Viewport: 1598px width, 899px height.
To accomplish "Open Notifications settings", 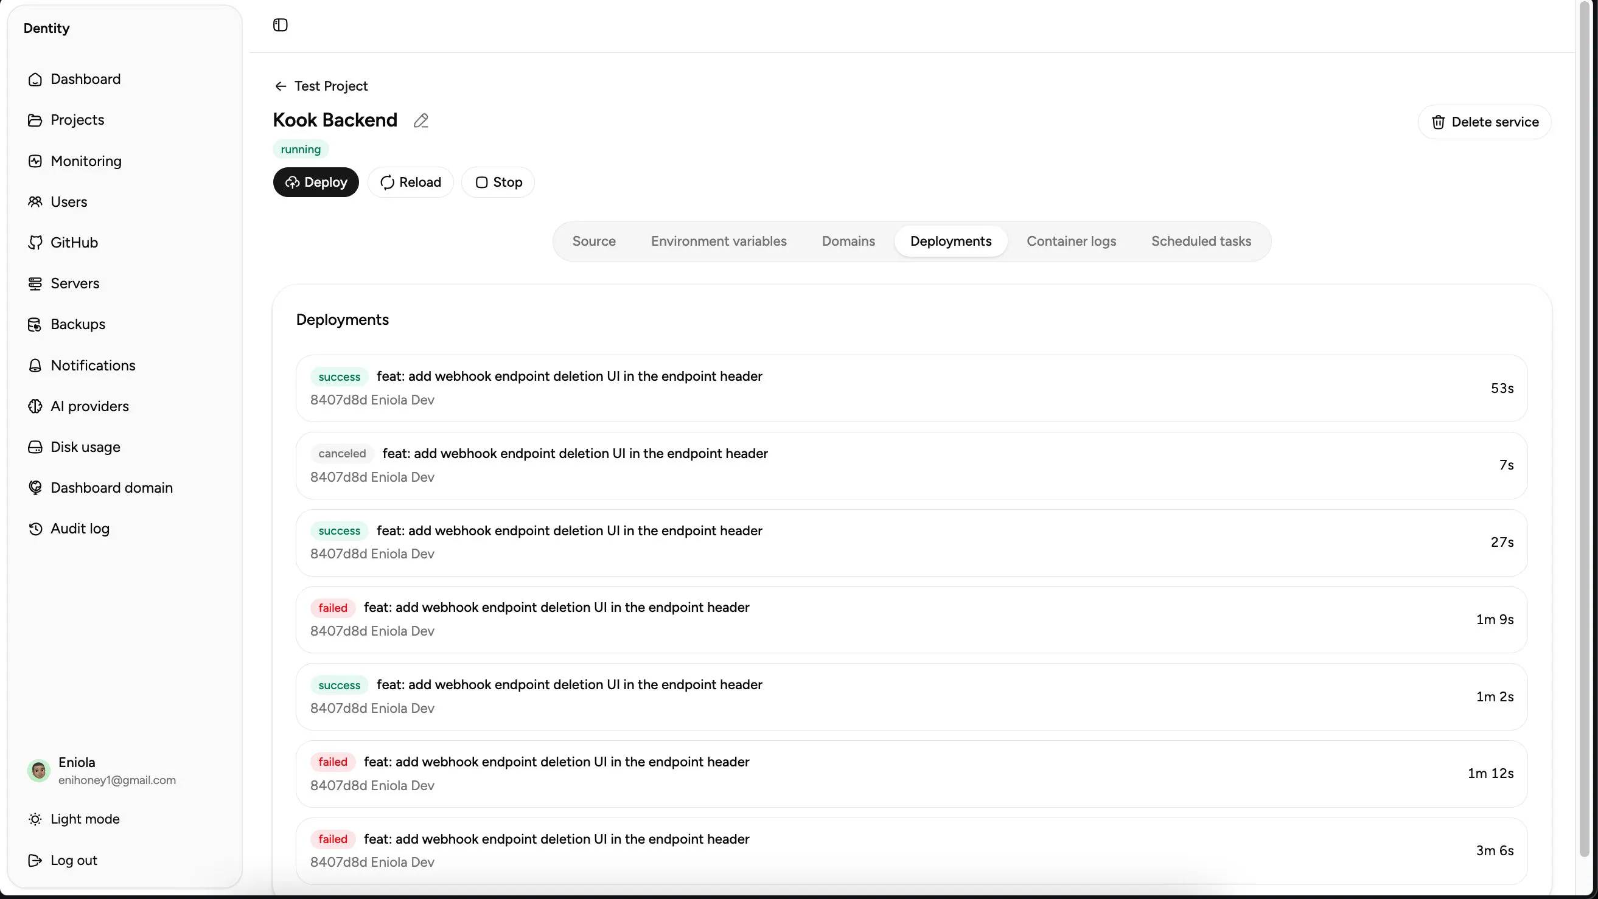I will pos(82,365).
